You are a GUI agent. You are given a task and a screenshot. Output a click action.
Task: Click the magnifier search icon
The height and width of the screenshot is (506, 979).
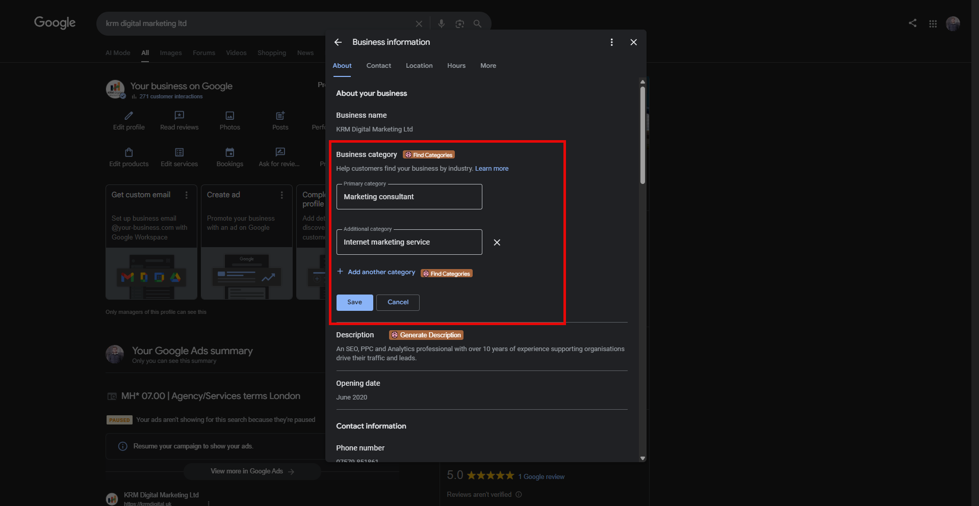[x=477, y=24]
